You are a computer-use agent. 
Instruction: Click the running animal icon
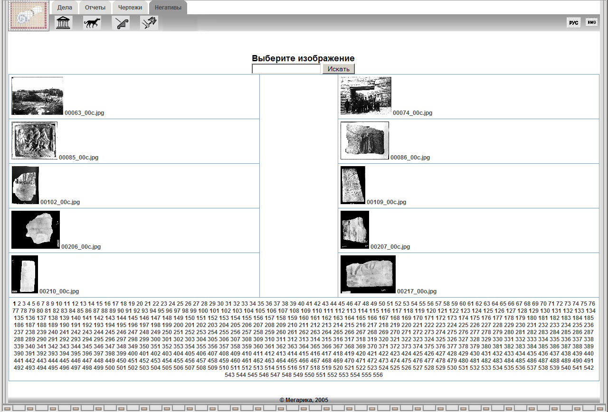pos(92,23)
